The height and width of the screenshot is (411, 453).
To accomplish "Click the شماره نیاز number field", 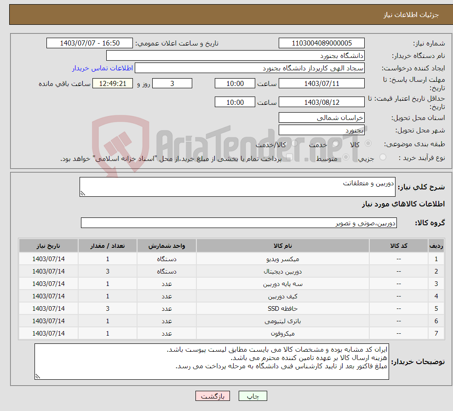I will pos(321,43).
